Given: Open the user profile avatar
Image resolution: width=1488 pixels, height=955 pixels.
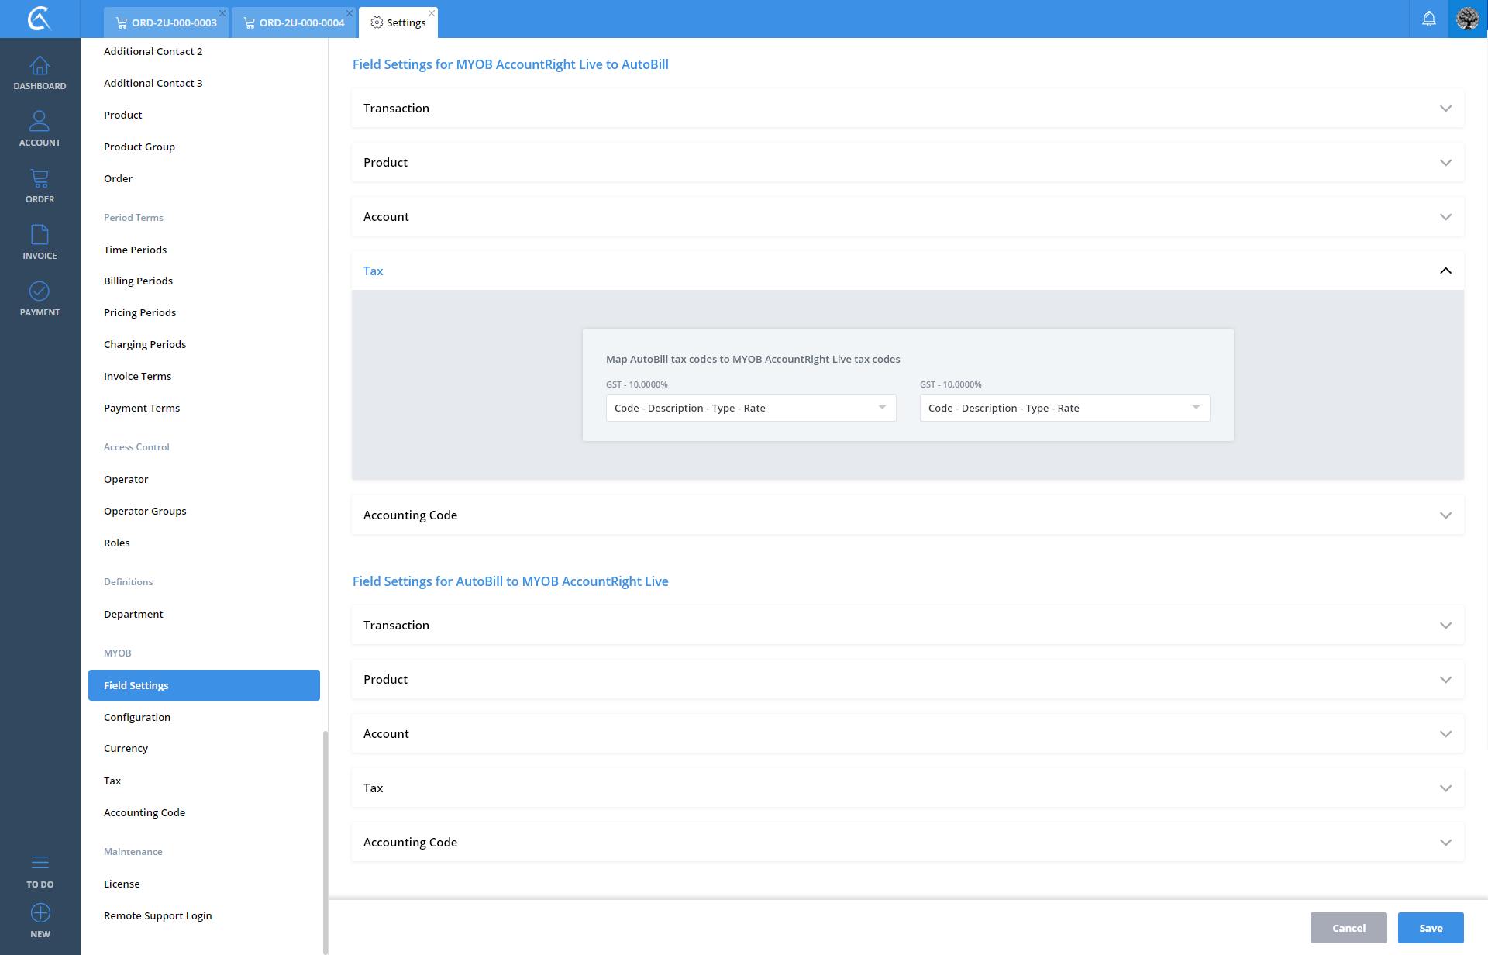Looking at the screenshot, I should click(x=1467, y=19).
